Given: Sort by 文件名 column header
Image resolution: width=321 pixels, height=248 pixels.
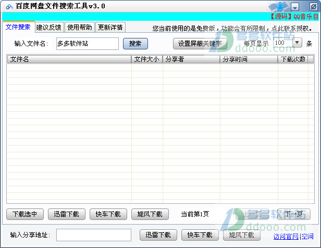Looking at the screenshot, I should pyautogui.click(x=69, y=59).
